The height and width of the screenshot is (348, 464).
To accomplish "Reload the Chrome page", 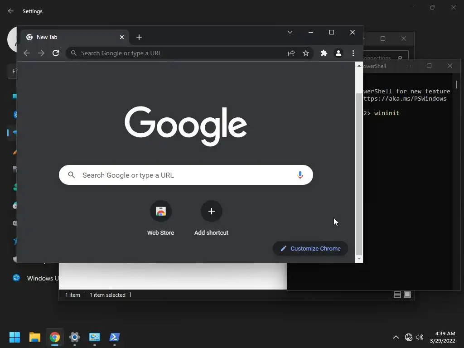I will click(x=56, y=53).
